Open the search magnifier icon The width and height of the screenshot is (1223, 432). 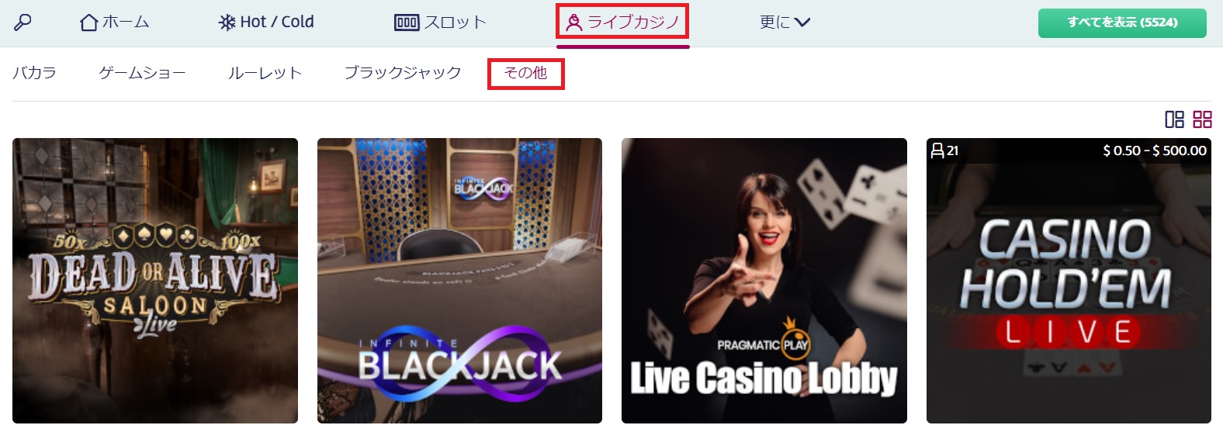point(23,22)
